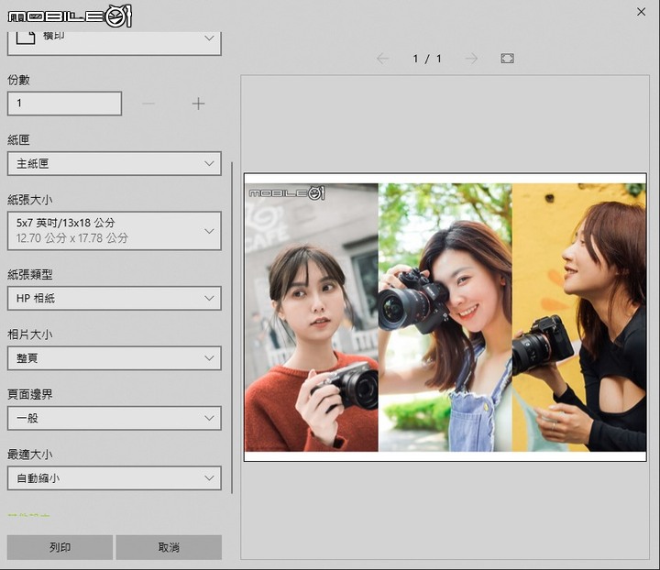The width and height of the screenshot is (660, 570).
Task: Open the 紙張大小 dropdown showing 5x7 英吋
Action: [x=114, y=231]
